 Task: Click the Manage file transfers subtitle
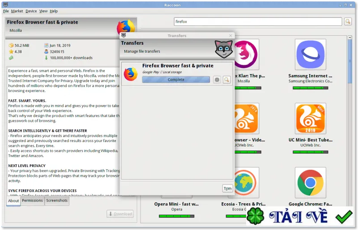[x=142, y=51]
